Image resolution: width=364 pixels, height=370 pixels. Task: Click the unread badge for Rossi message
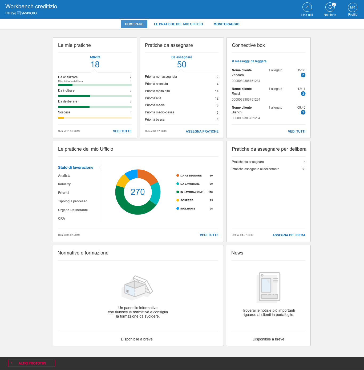303,94
